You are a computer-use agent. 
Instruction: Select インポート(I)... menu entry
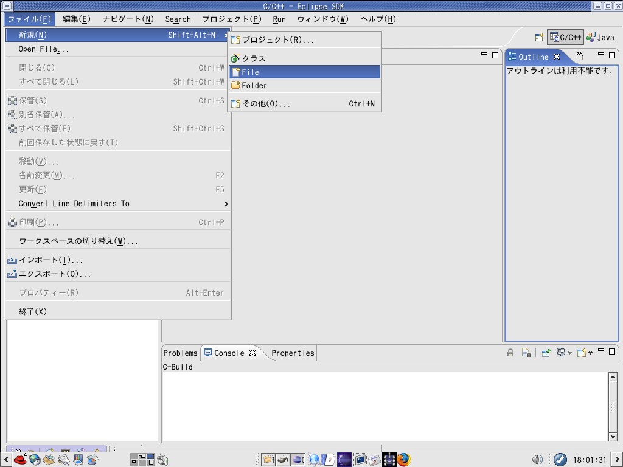tap(118, 260)
